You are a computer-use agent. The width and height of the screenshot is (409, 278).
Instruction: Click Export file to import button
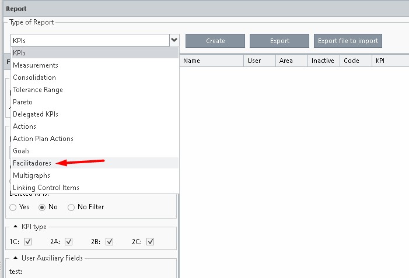348,41
